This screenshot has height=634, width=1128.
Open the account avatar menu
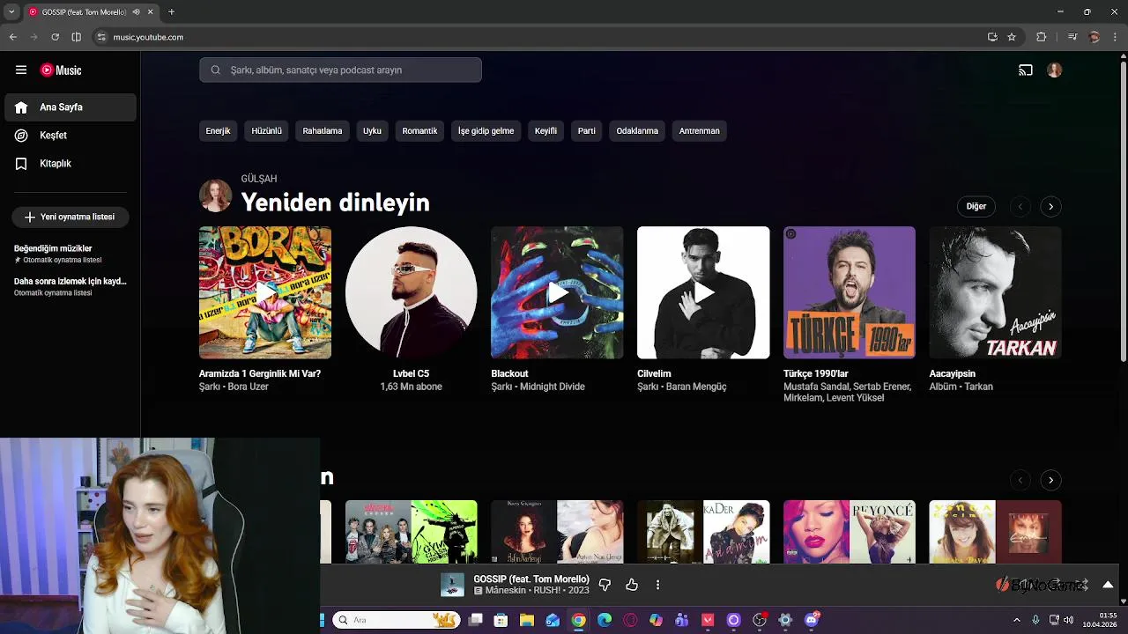click(x=1055, y=70)
